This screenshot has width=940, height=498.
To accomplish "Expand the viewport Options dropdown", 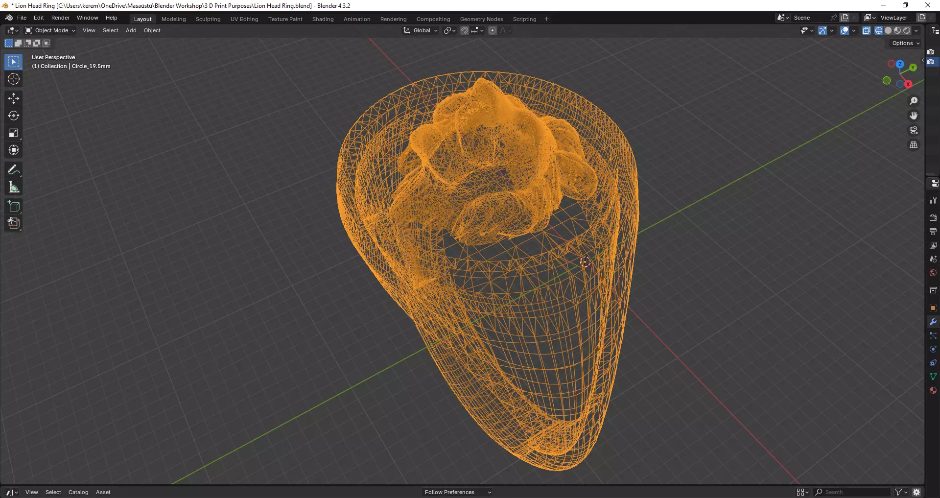I will 906,43.
